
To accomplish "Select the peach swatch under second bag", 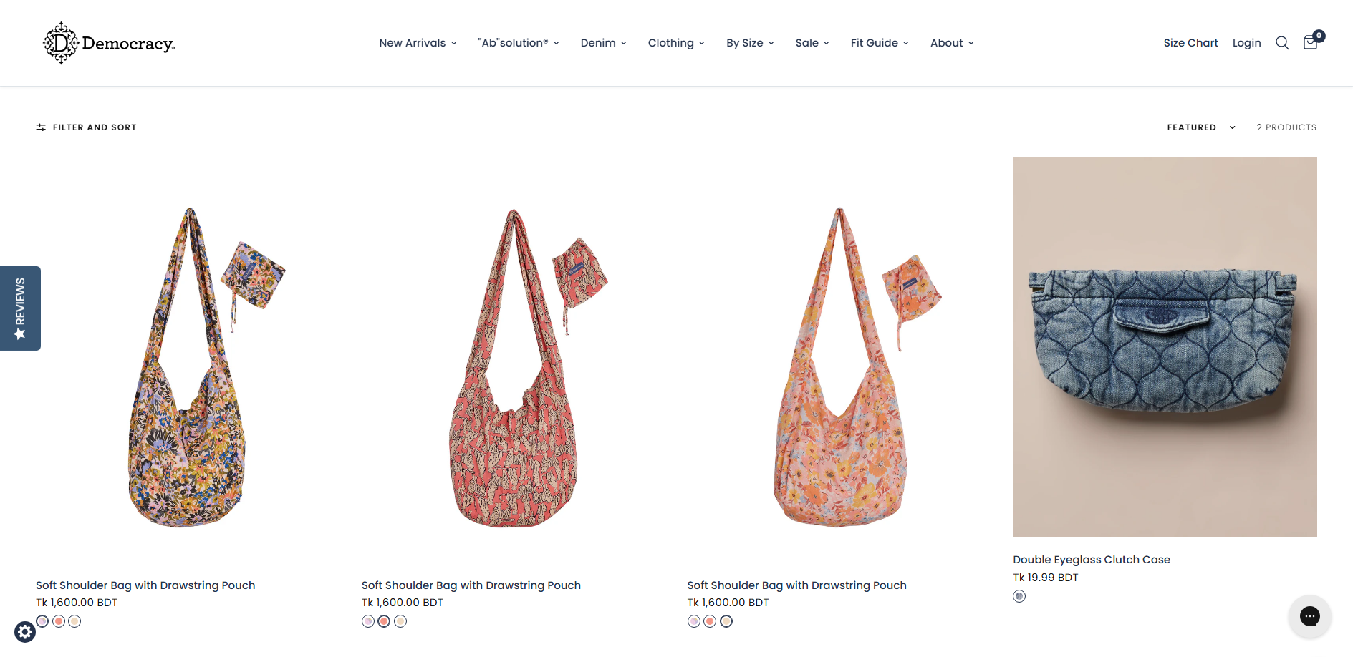I will pos(400,621).
